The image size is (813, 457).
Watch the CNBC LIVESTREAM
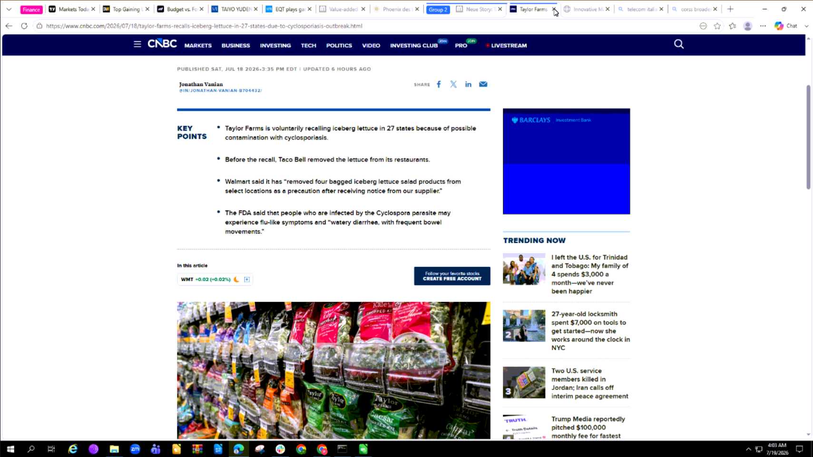tap(506, 46)
